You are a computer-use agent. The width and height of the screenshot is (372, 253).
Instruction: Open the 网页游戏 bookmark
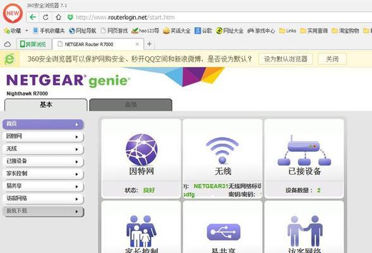pos(114,30)
